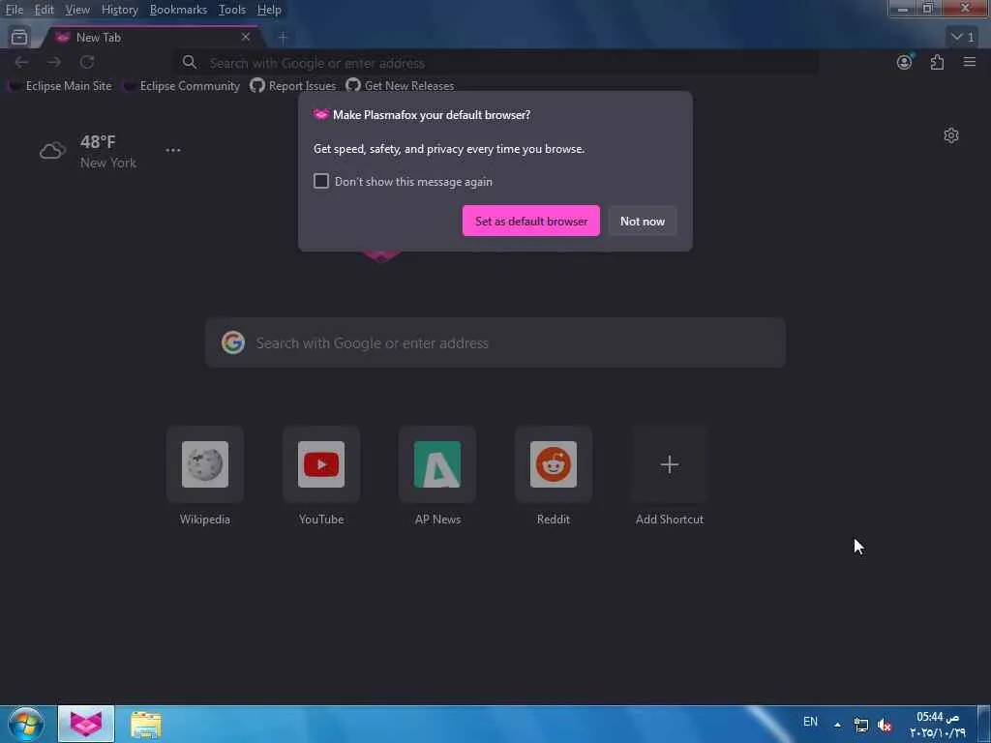Click the muted volume tray icon
The image size is (991, 743).
[885, 726]
